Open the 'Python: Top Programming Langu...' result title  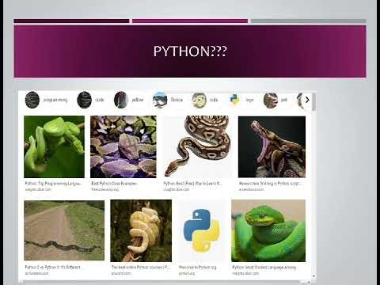[53, 184]
